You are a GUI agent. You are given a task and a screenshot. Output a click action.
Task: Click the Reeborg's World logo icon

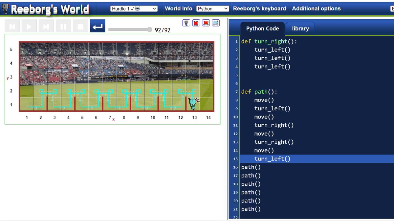[x=5, y=9]
